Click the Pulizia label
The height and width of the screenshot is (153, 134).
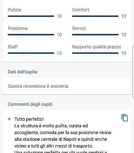click(14, 10)
